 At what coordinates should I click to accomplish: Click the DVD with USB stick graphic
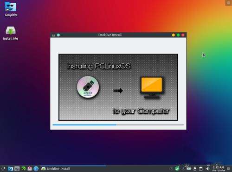(x=88, y=87)
